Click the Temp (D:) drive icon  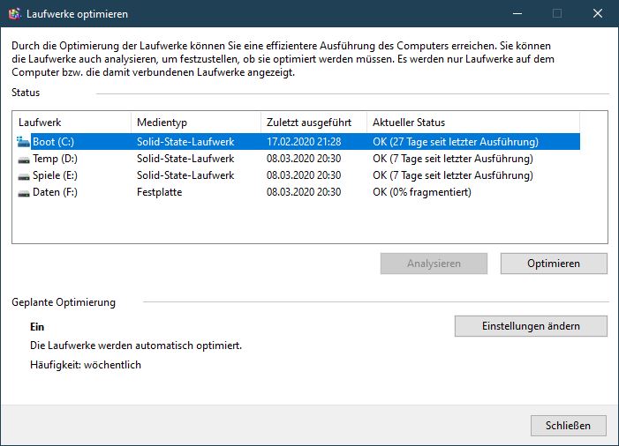coord(23,159)
